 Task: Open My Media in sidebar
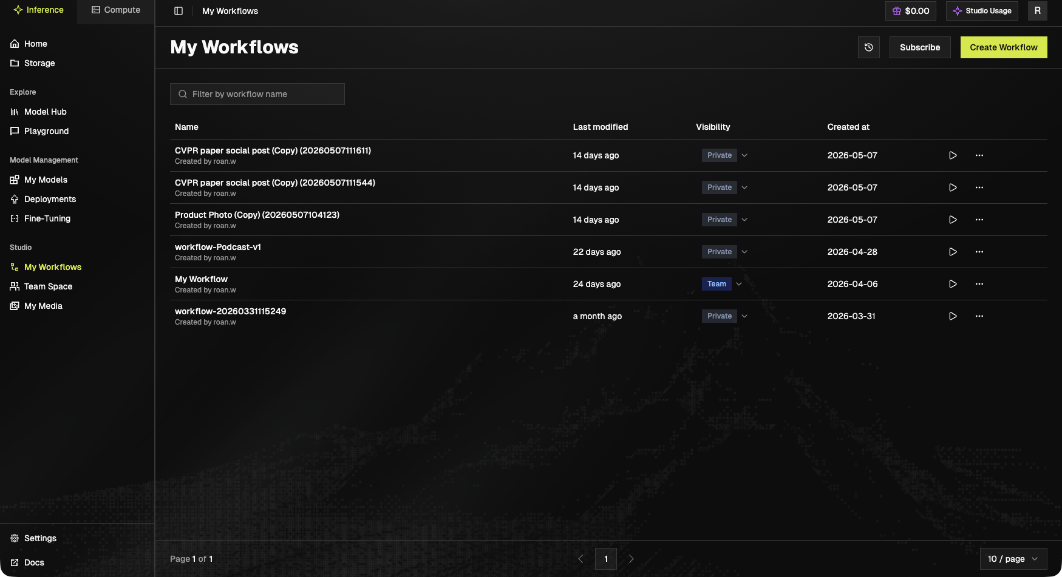point(36,306)
